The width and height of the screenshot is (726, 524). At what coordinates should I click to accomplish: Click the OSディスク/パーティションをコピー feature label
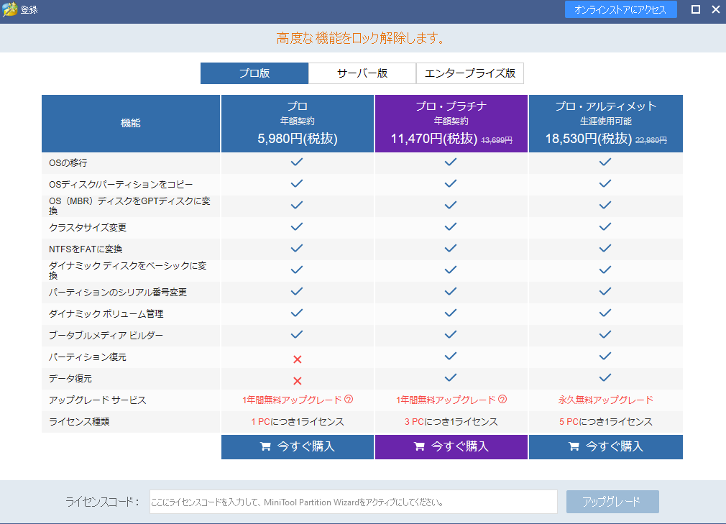121,185
